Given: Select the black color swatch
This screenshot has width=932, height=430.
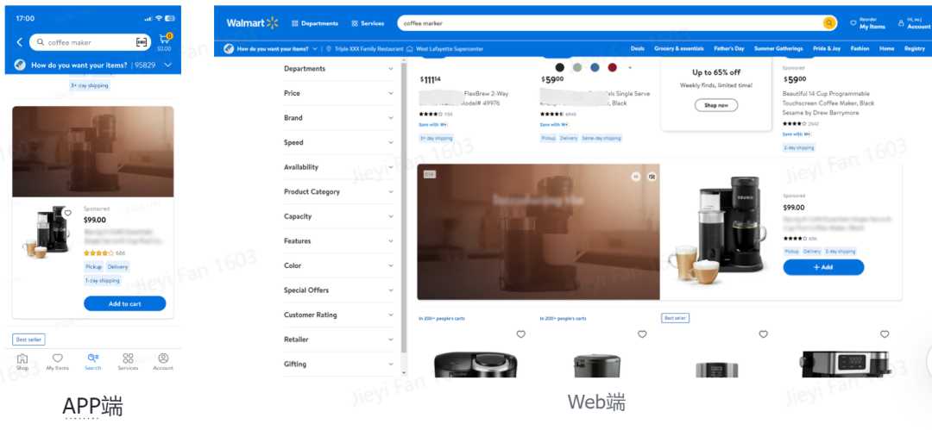Looking at the screenshot, I should [x=559, y=68].
